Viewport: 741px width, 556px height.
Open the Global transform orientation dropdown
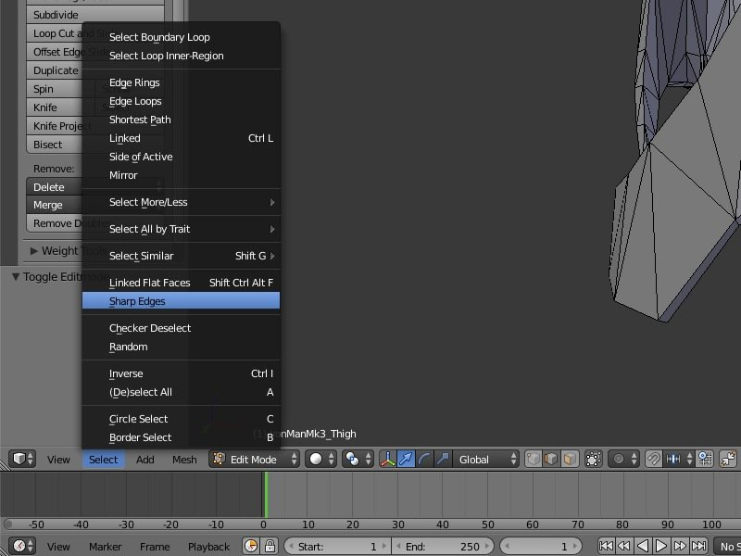click(485, 459)
